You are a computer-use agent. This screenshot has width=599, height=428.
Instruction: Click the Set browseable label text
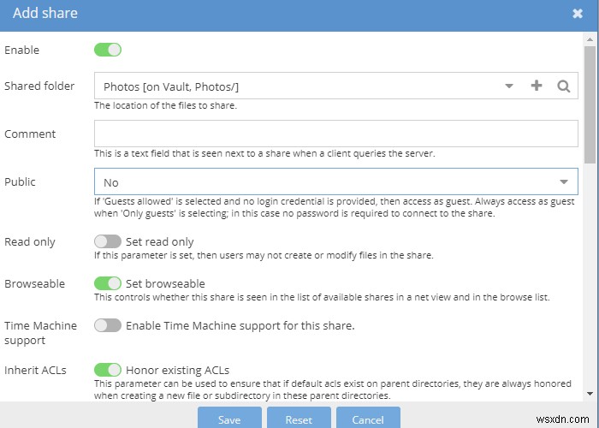pyautogui.click(x=165, y=283)
